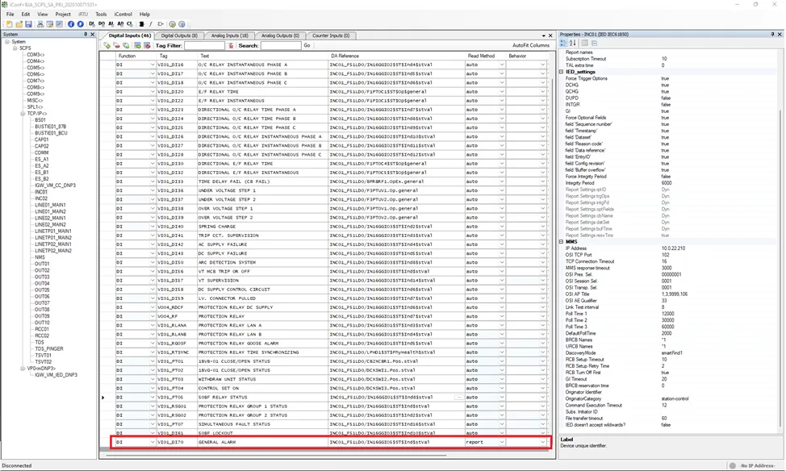This screenshot has height=471, width=786.
Task: Add a new tag row icon
Action: (107, 46)
